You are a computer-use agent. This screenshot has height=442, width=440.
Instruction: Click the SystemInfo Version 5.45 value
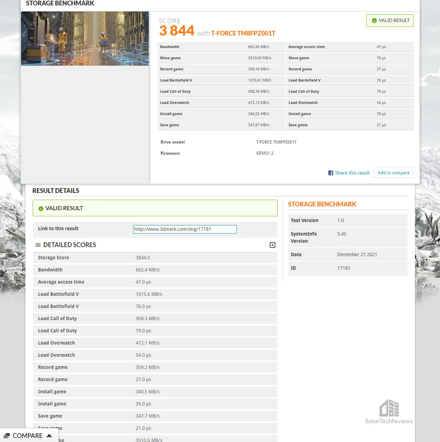342,234
